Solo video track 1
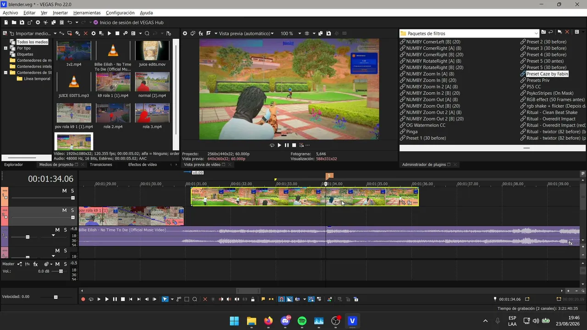587x330 pixels. coord(72,191)
